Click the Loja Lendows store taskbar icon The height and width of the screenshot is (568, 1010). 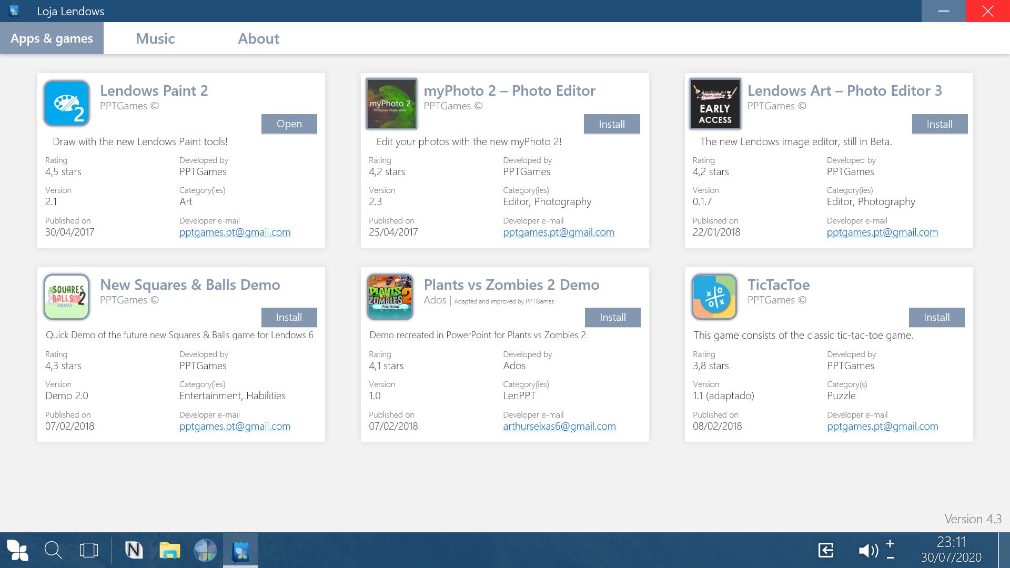[240, 550]
